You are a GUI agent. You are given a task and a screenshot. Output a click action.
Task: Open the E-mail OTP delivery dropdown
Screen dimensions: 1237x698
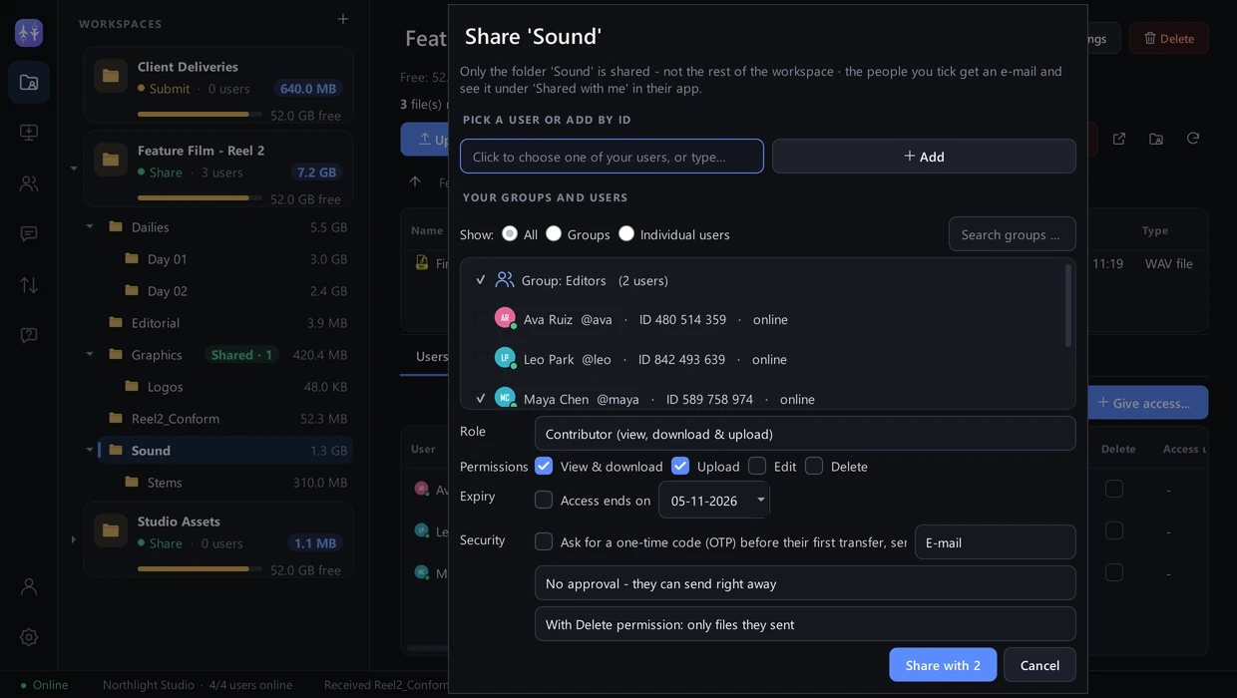(995, 542)
